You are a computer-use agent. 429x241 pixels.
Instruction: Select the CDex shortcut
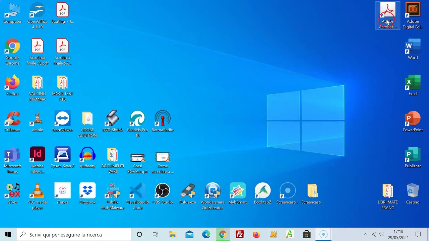(12, 194)
